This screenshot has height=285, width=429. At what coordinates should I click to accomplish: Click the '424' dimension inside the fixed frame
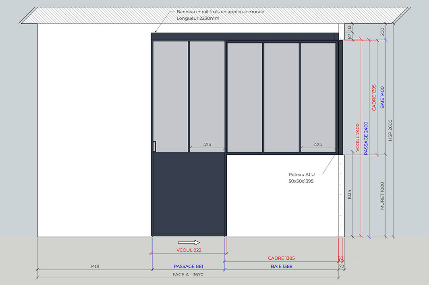click(318, 145)
